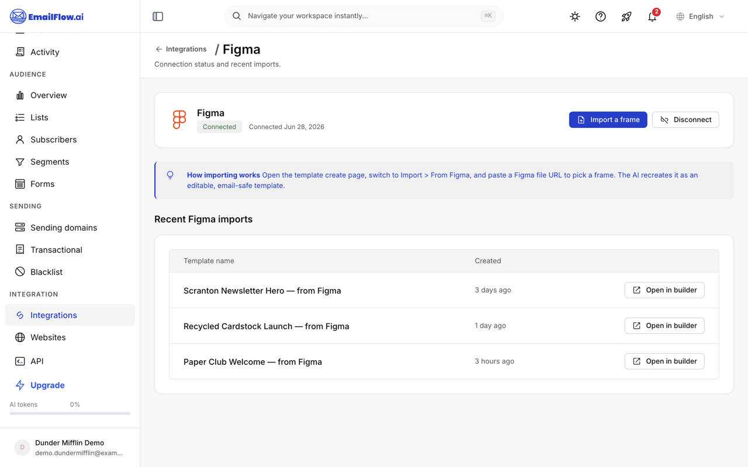748x467 pixels.
Task: Click 'Connected Jun 28, 2026' text
Action: click(x=286, y=127)
